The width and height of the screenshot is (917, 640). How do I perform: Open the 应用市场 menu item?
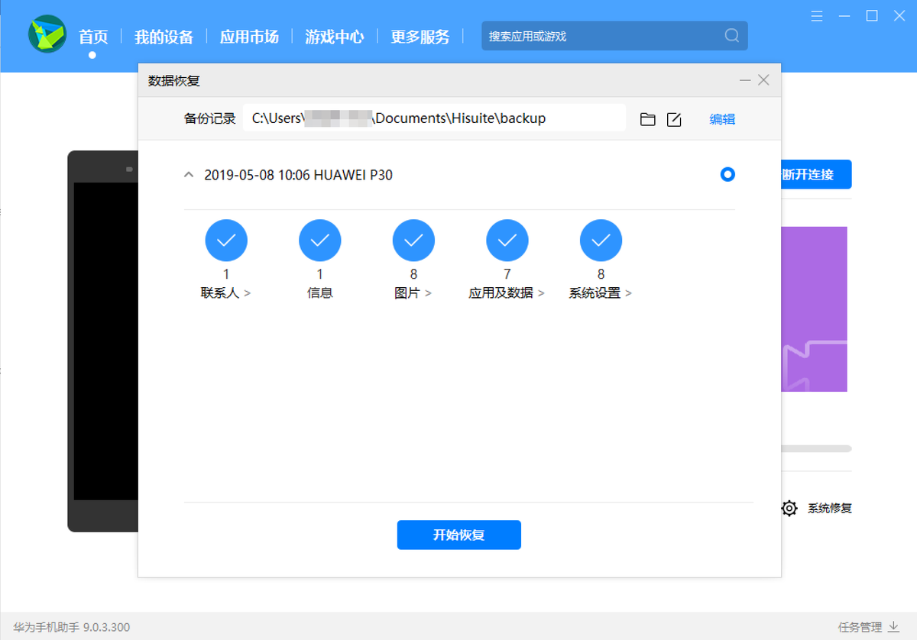pyautogui.click(x=249, y=36)
